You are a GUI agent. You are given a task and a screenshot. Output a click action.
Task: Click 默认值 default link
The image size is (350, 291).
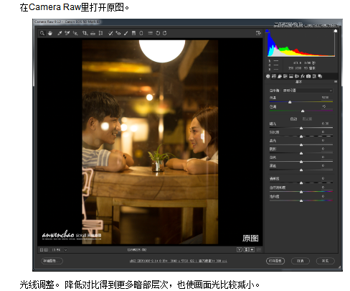(307, 119)
